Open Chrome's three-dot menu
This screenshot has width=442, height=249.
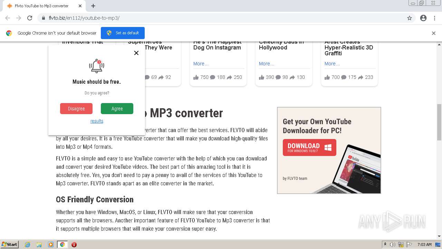tap(434, 18)
